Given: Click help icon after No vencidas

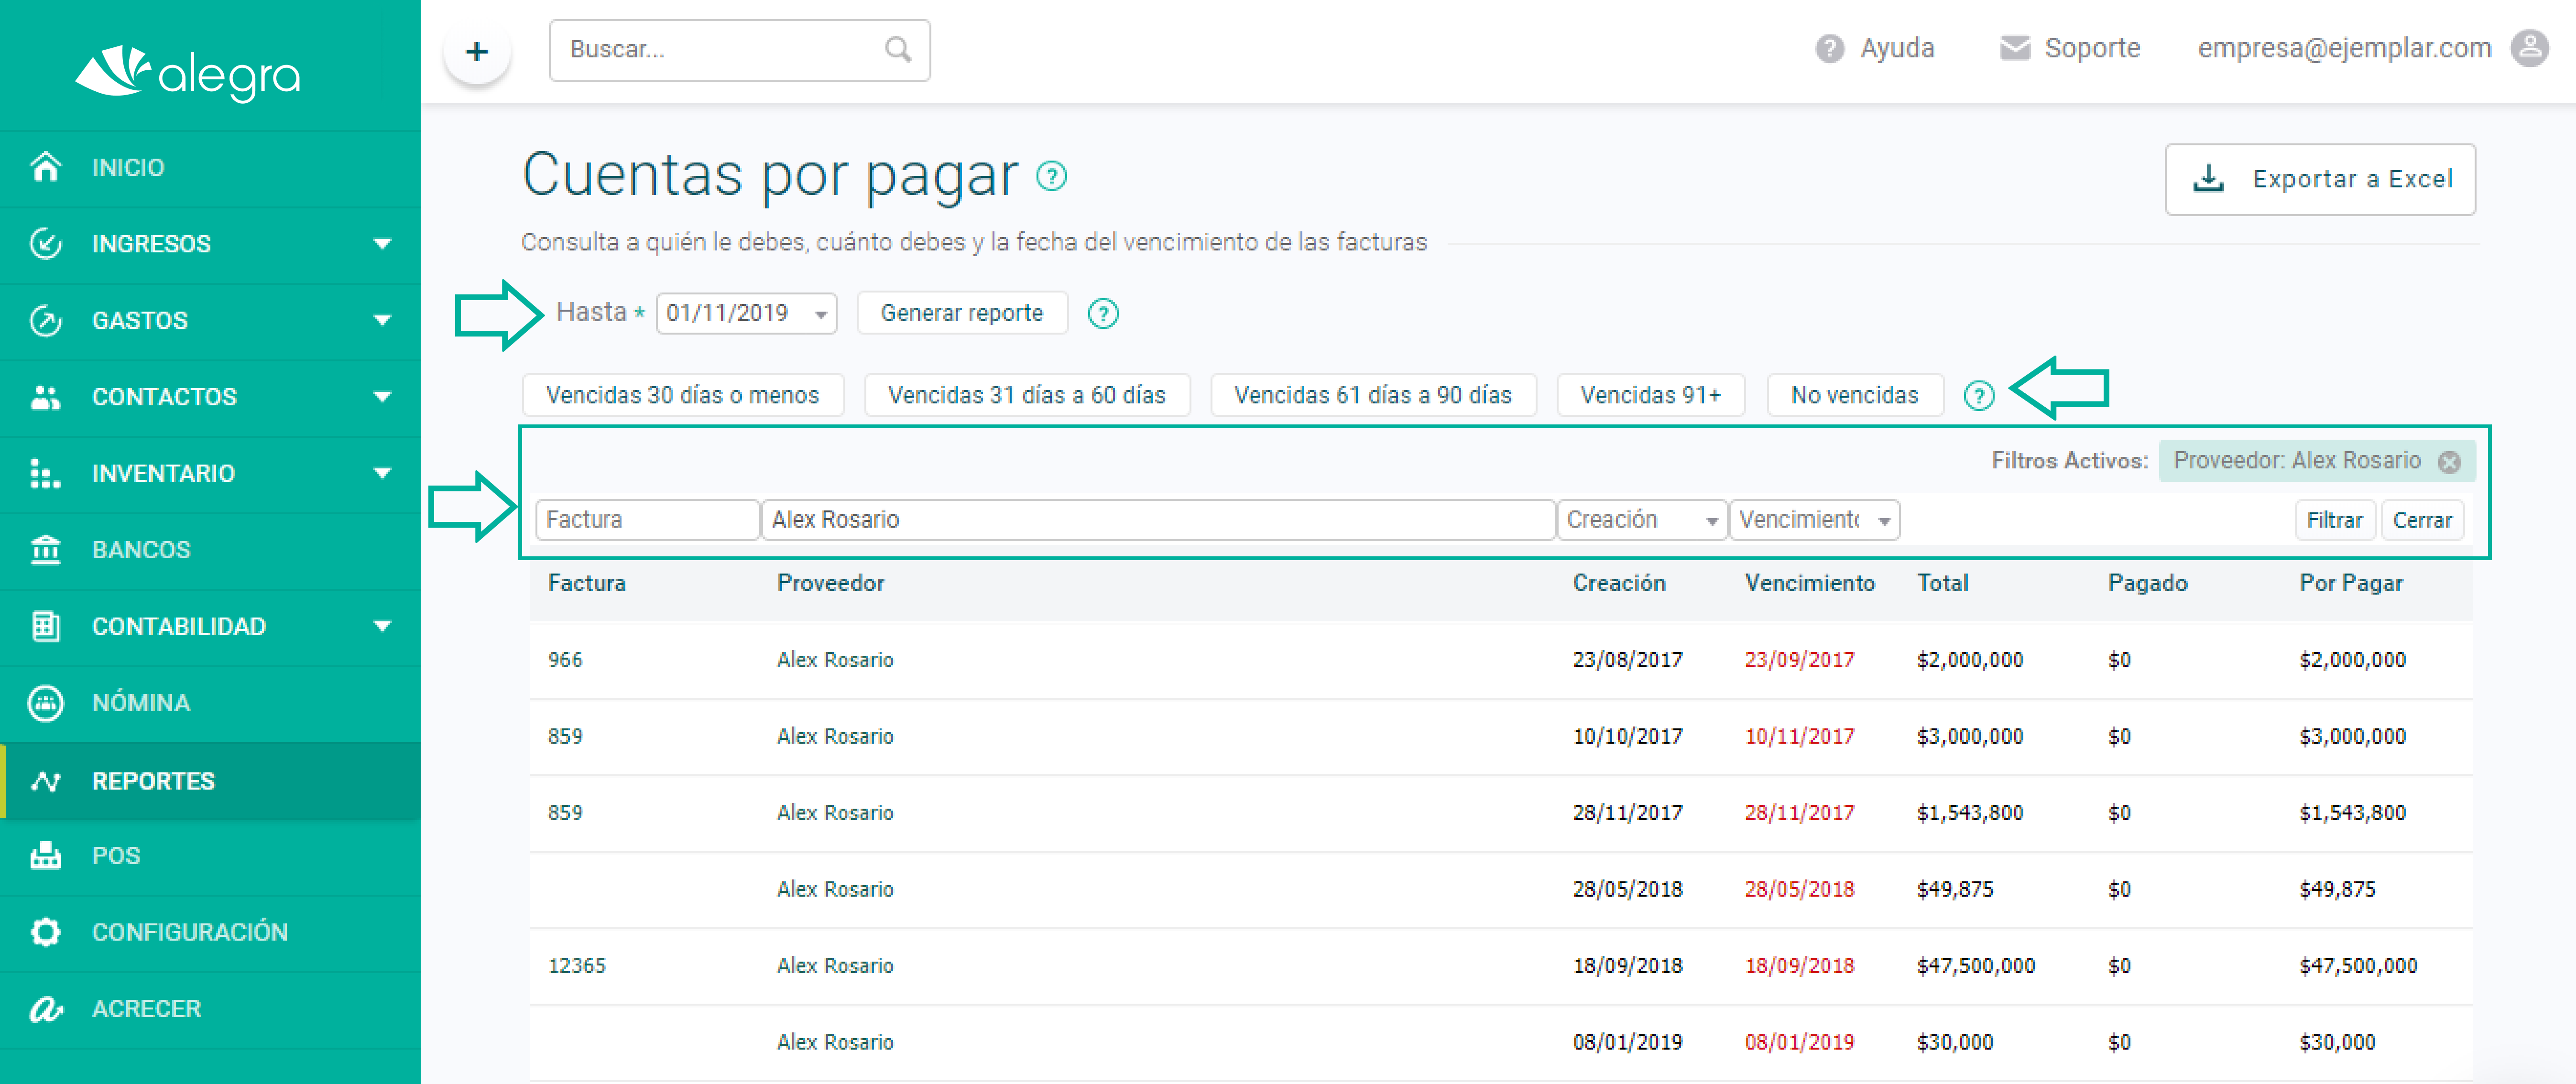Looking at the screenshot, I should (x=1978, y=396).
